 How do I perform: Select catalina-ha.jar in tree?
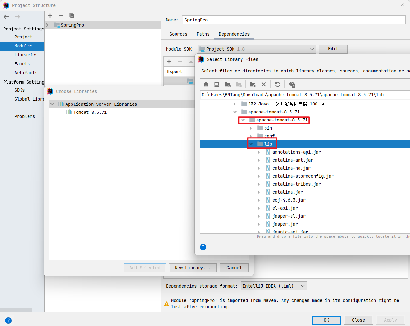point(291,168)
